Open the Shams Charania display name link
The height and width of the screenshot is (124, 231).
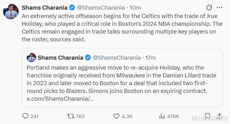coord(45,7)
